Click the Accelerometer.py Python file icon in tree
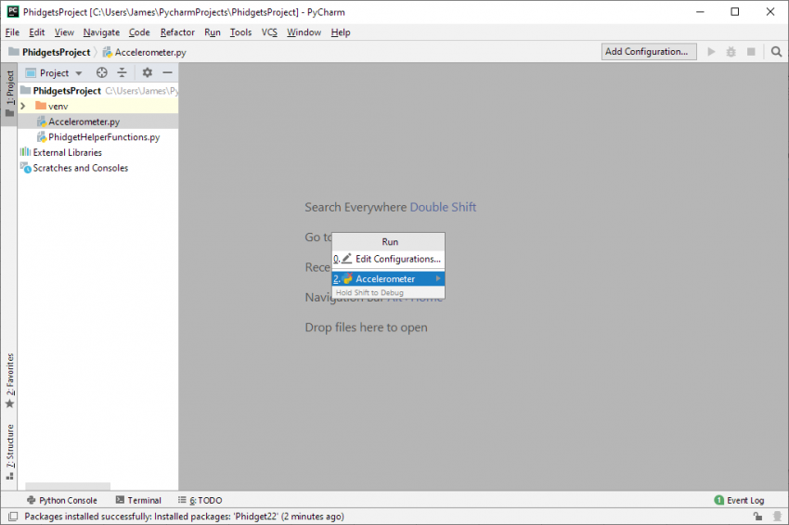This screenshot has width=789, height=525. click(42, 122)
